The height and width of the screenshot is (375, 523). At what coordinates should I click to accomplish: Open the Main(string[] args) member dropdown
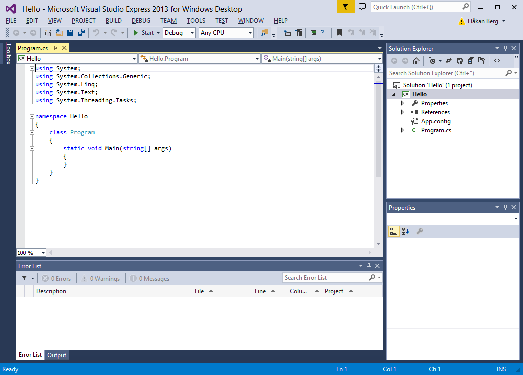322,59
